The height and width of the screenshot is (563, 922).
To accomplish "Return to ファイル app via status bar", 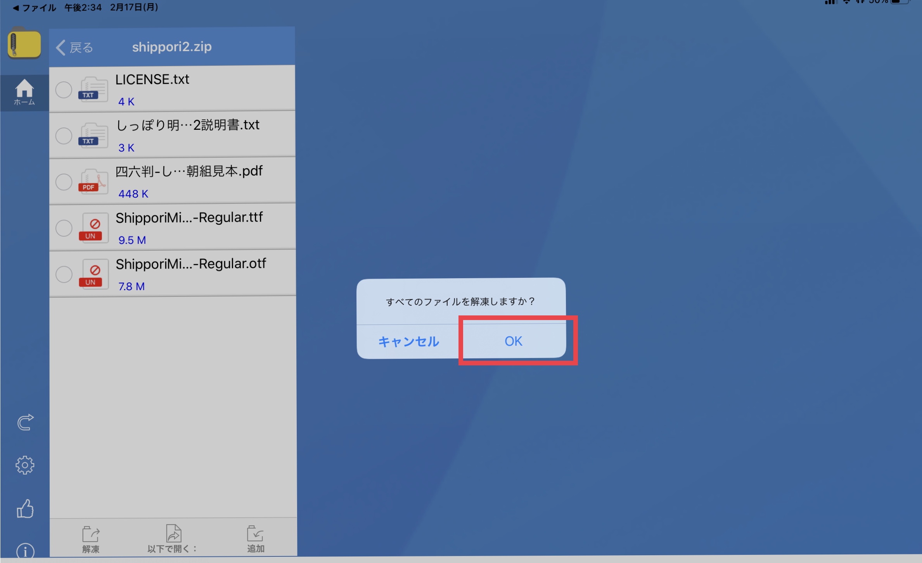I will 35,7.
